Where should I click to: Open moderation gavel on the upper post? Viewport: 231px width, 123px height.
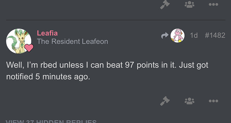[x=165, y=5]
